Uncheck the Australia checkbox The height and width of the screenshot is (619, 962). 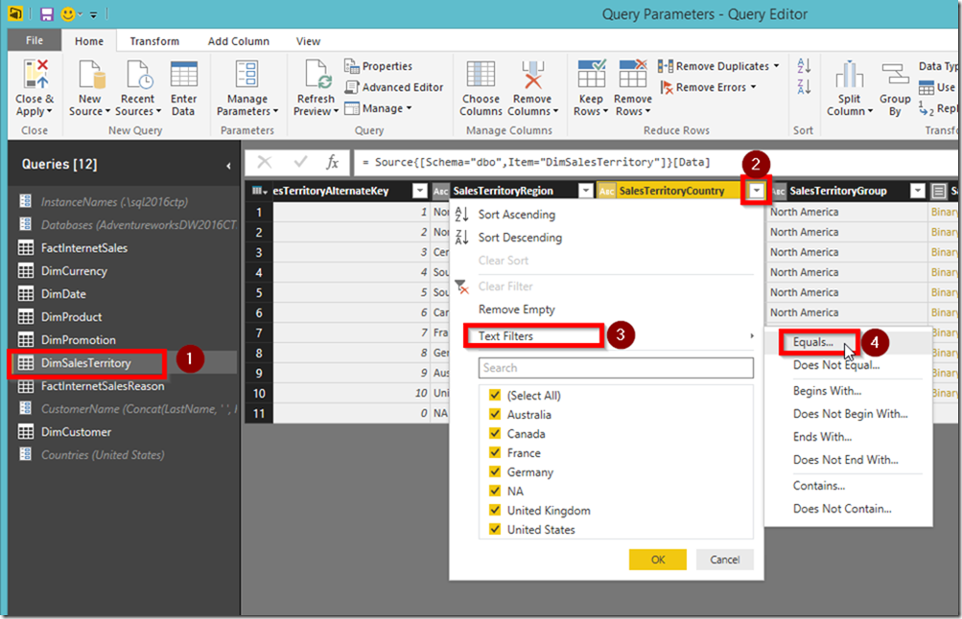tap(495, 414)
